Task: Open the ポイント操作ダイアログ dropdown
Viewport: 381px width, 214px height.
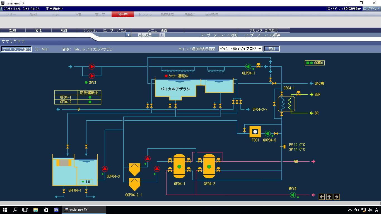Action: point(240,49)
